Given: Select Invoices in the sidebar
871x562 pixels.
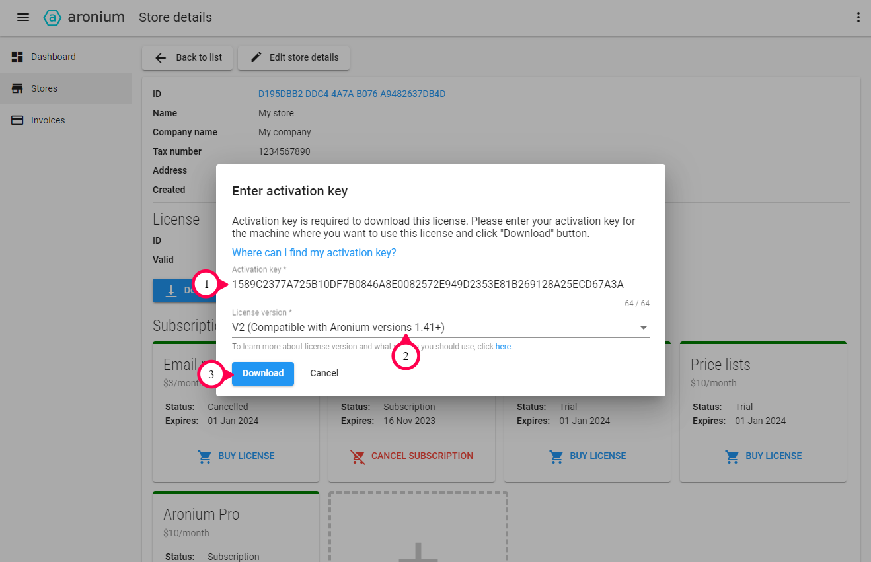Looking at the screenshot, I should click(x=48, y=120).
